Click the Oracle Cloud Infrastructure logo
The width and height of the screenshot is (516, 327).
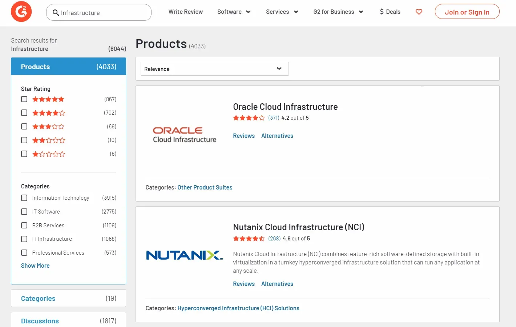pyautogui.click(x=184, y=135)
